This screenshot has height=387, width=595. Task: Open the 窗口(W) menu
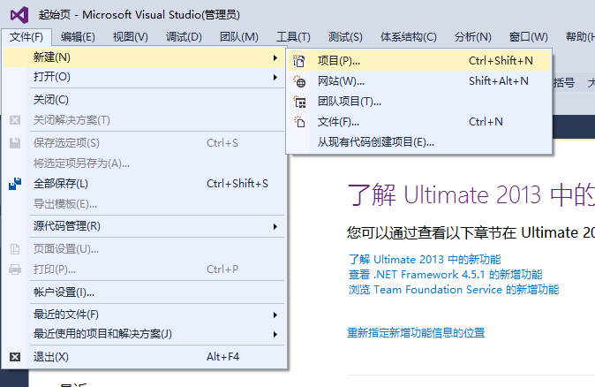click(528, 37)
